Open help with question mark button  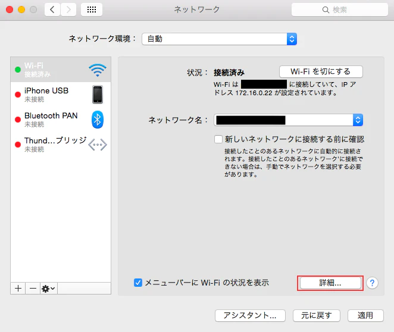tap(372, 283)
